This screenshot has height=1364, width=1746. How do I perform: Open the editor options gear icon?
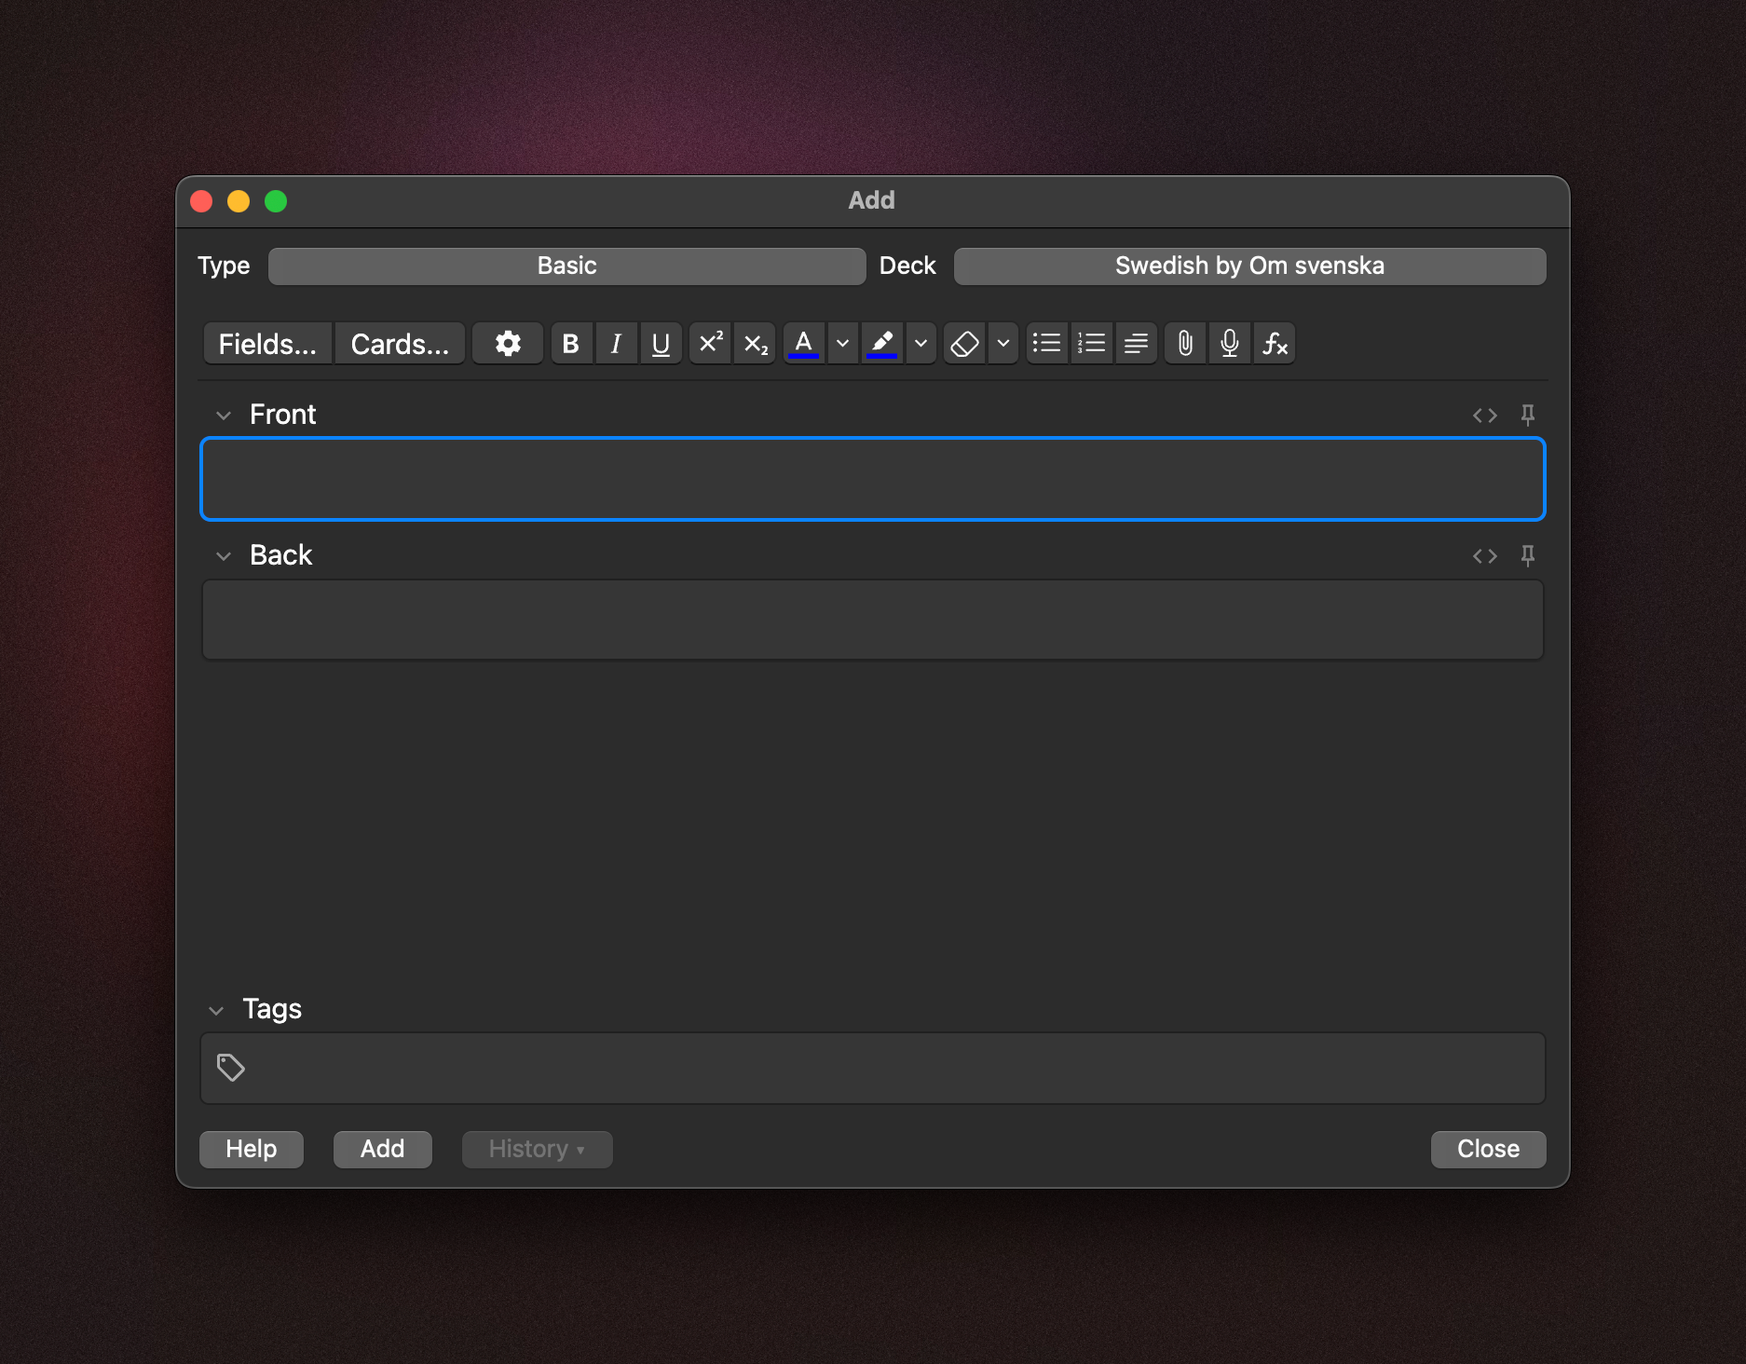pyautogui.click(x=508, y=344)
